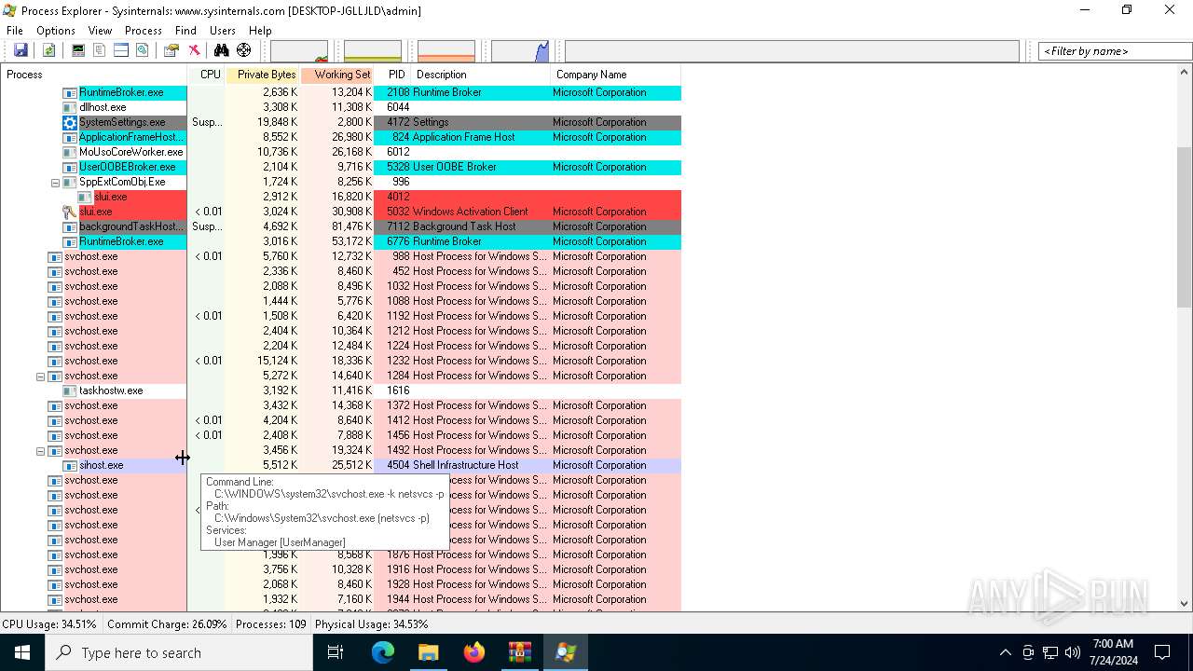
Task: Click the taskhostw.exe process icon
Action: pyautogui.click(x=70, y=390)
